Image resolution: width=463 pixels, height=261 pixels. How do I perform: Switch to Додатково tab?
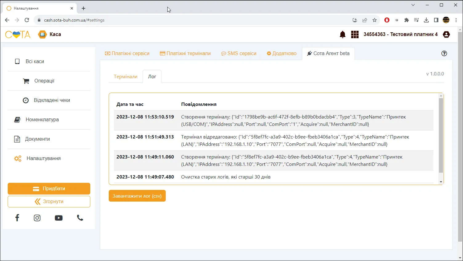coord(282,53)
